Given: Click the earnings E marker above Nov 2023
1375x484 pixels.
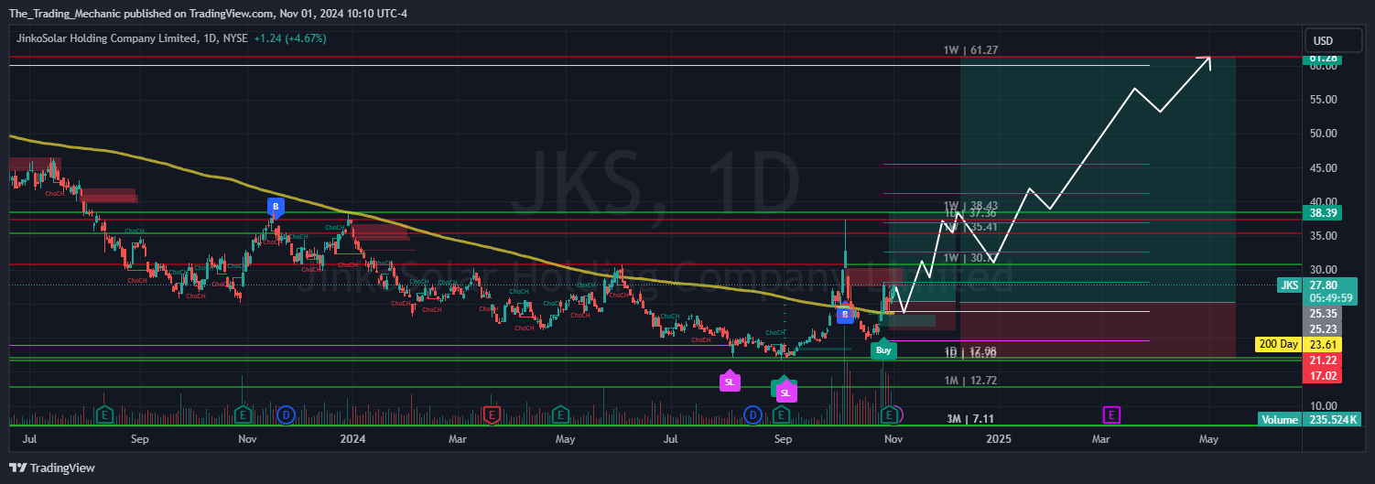Looking at the screenshot, I should 243,415.
